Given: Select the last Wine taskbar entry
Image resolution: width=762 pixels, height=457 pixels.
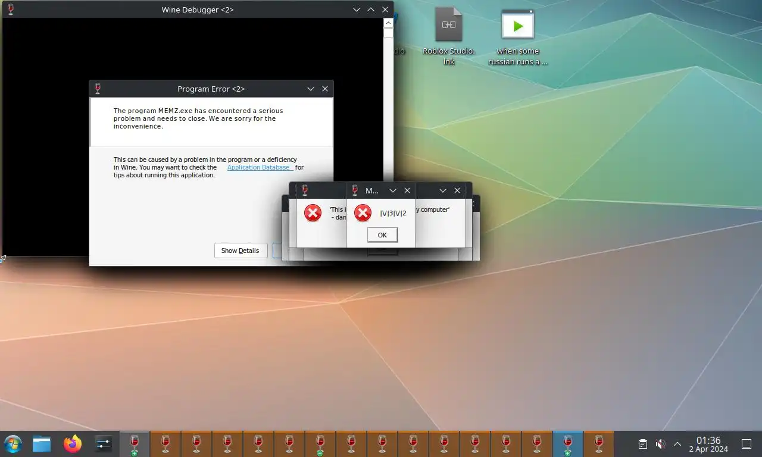Looking at the screenshot, I should click(599, 444).
